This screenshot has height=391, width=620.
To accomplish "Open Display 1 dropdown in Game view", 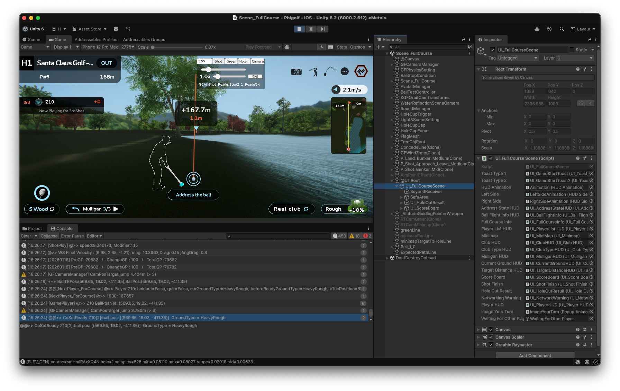I will coord(66,47).
